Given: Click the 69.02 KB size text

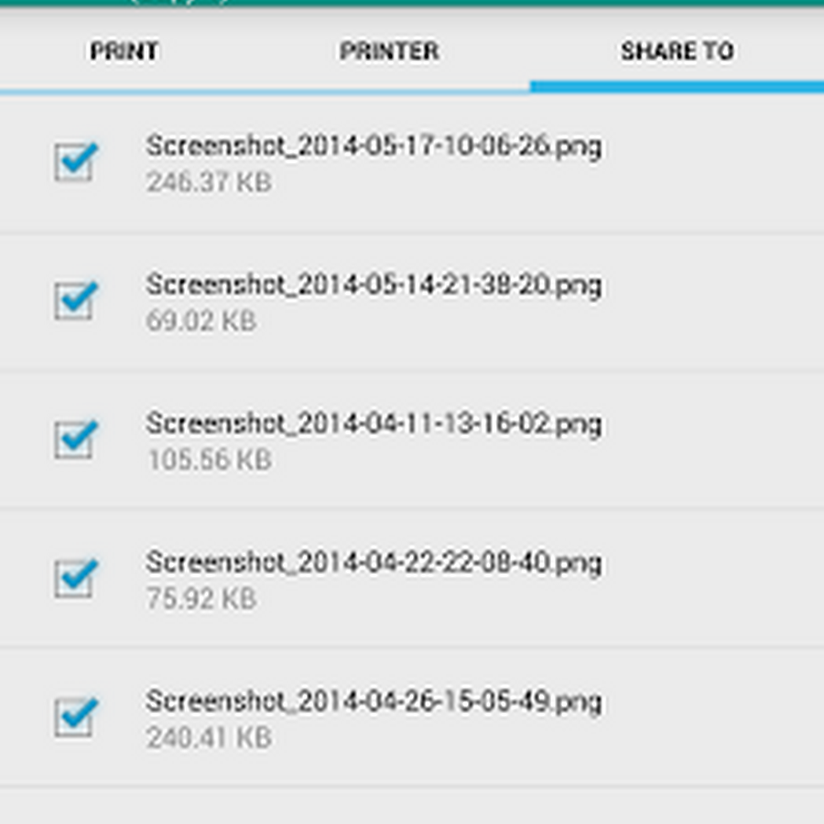Looking at the screenshot, I should [x=201, y=321].
